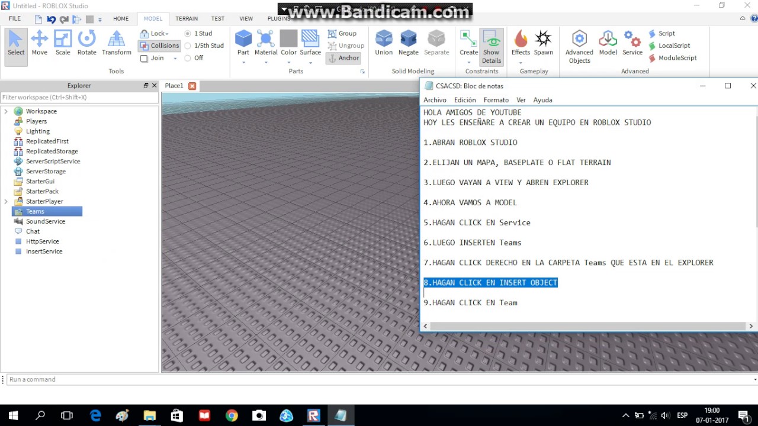Click the Model icon in Advanced
The image size is (758, 426).
click(608, 43)
